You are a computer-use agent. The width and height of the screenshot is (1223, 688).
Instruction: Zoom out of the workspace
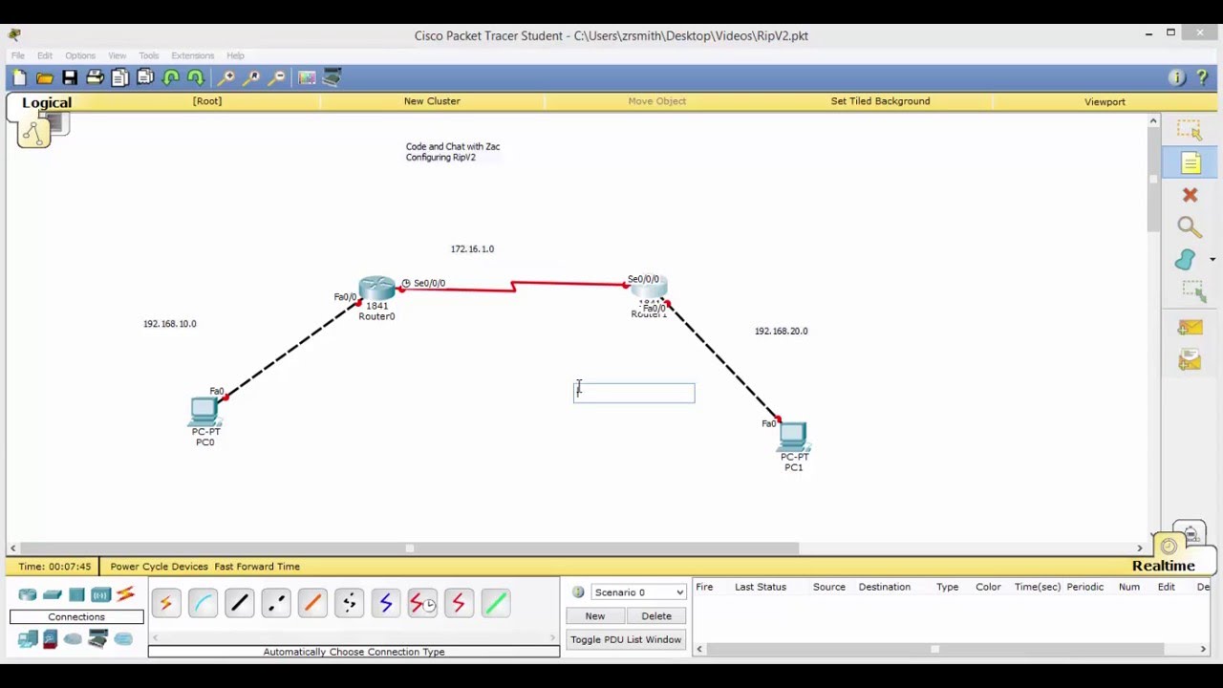[277, 78]
